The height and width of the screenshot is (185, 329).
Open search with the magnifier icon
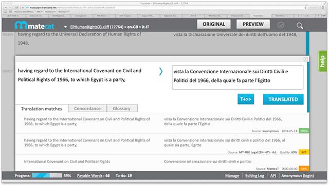[300, 26]
